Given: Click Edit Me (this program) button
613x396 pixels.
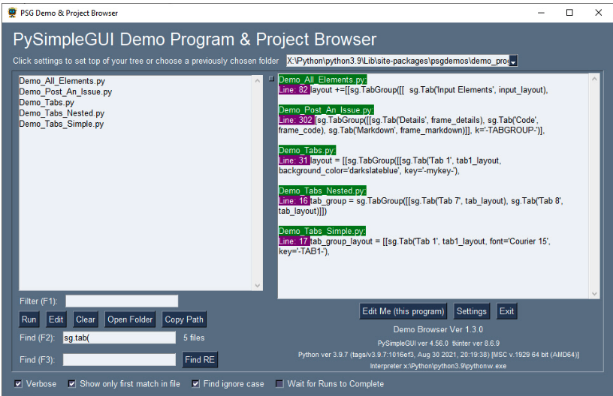Looking at the screenshot, I should [403, 311].
